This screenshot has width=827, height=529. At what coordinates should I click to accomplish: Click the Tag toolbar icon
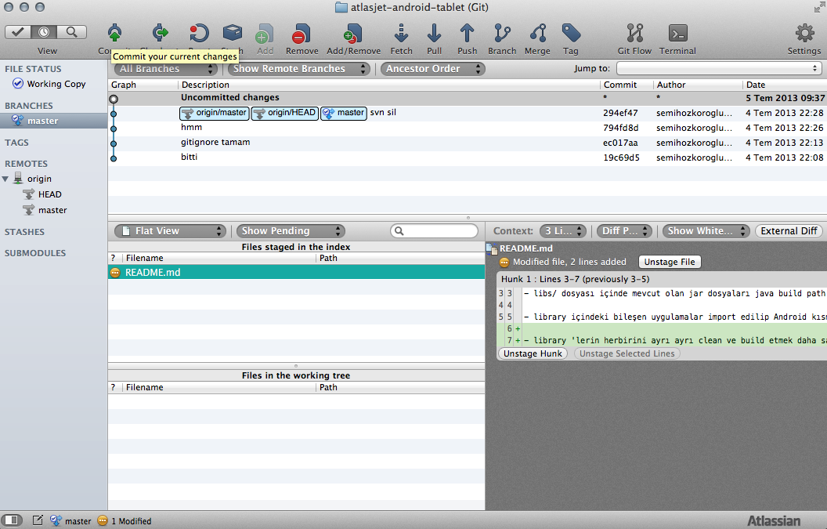[571, 33]
